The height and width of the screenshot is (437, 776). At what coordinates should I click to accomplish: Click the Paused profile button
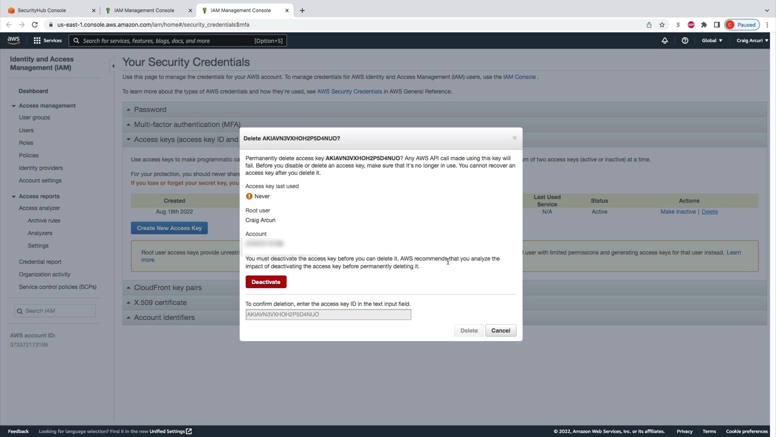tap(741, 25)
